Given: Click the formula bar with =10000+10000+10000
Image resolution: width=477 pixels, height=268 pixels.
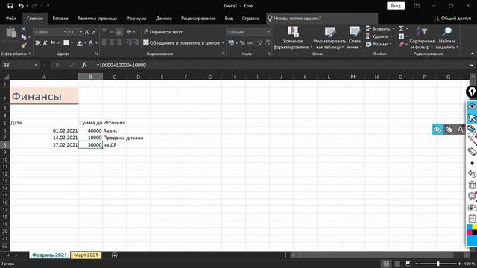Looking at the screenshot, I should [x=280, y=65].
